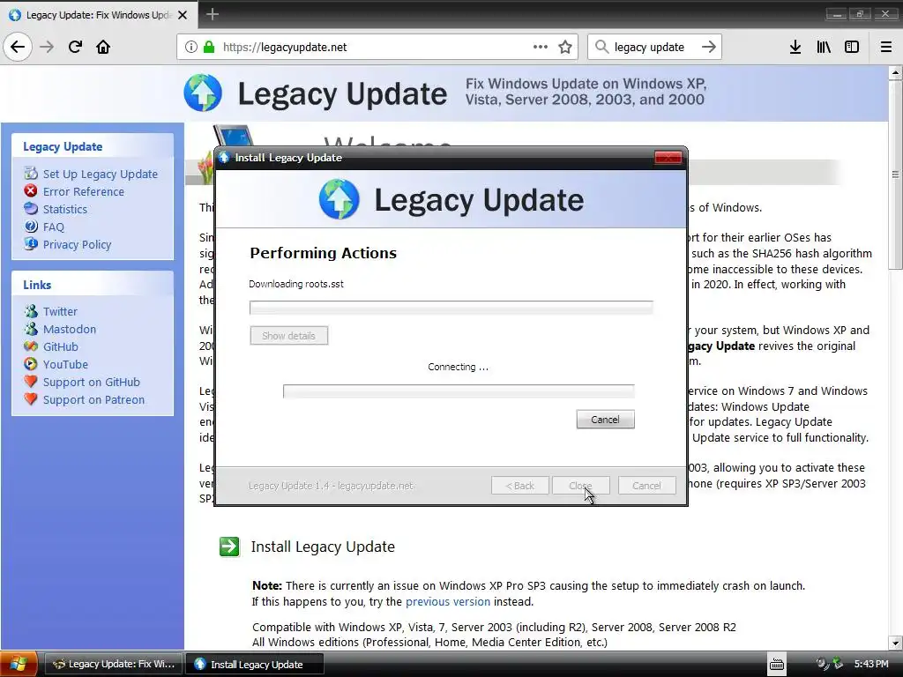Open the Support on GitHub link
The width and height of the screenshot is (903, 677).
(x=92, y=383)
